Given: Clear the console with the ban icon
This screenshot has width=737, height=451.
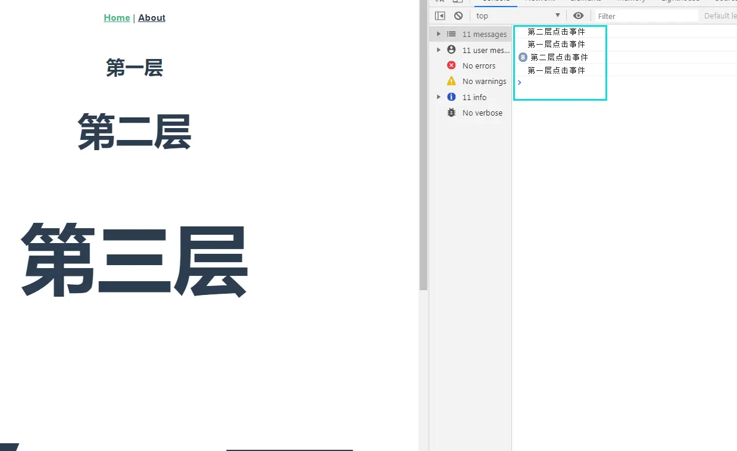Looking at the screenshot, I should (x=458, y=15).
